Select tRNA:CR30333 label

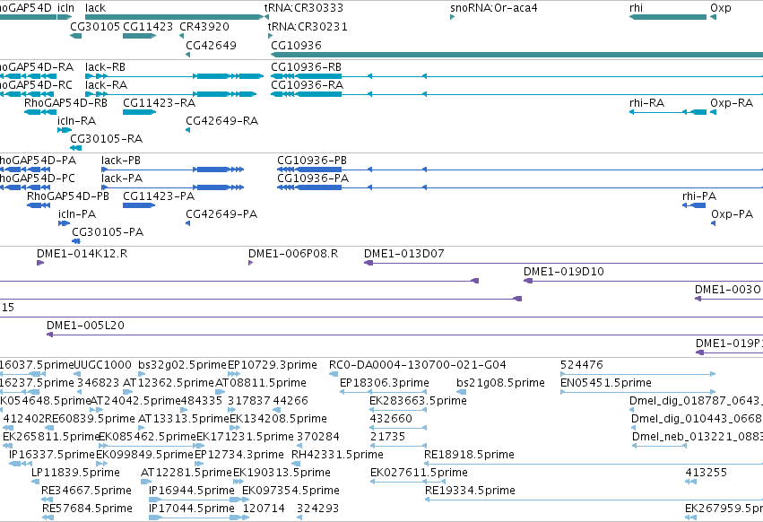[304, 8]
